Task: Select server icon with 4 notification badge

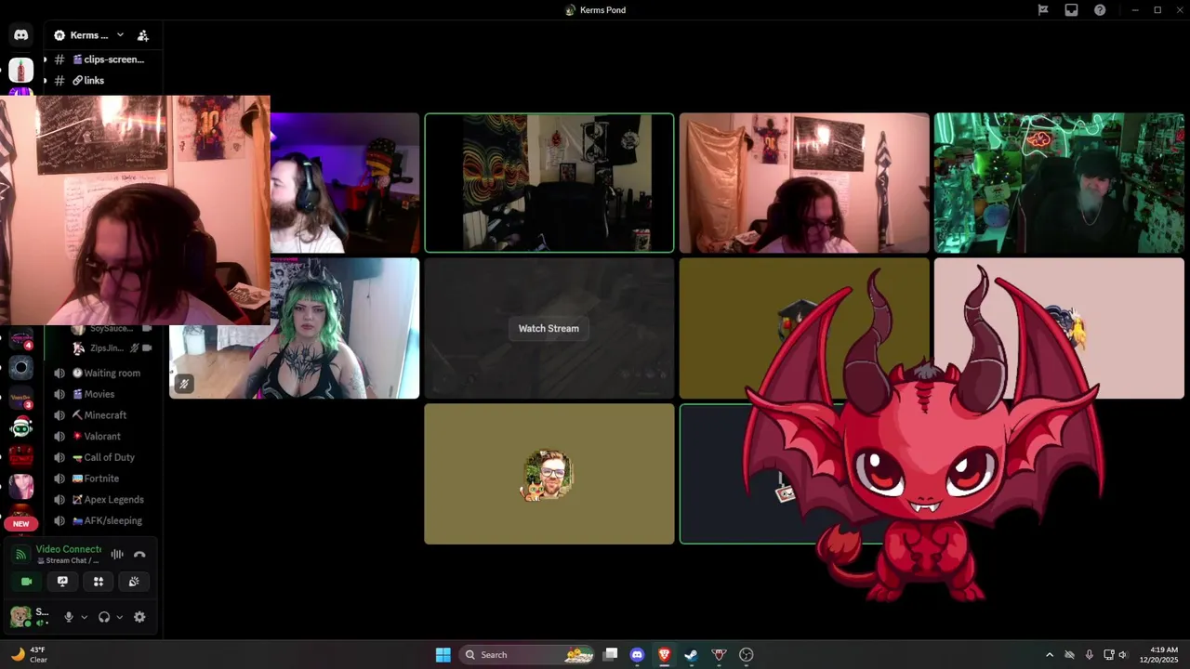Action: (20, 339)
